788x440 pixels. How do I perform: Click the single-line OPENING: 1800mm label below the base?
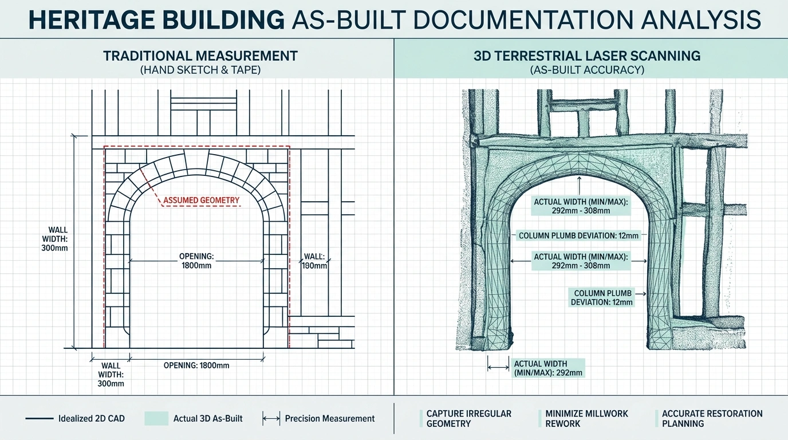(196, 365)
